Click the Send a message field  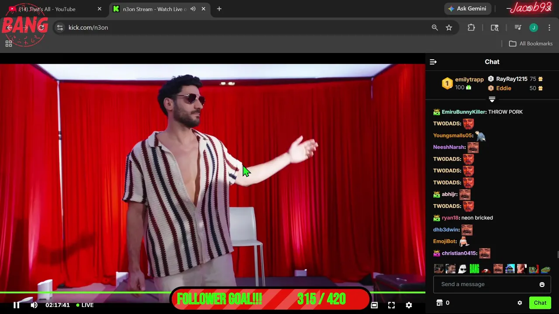click(x=492, y=284)
